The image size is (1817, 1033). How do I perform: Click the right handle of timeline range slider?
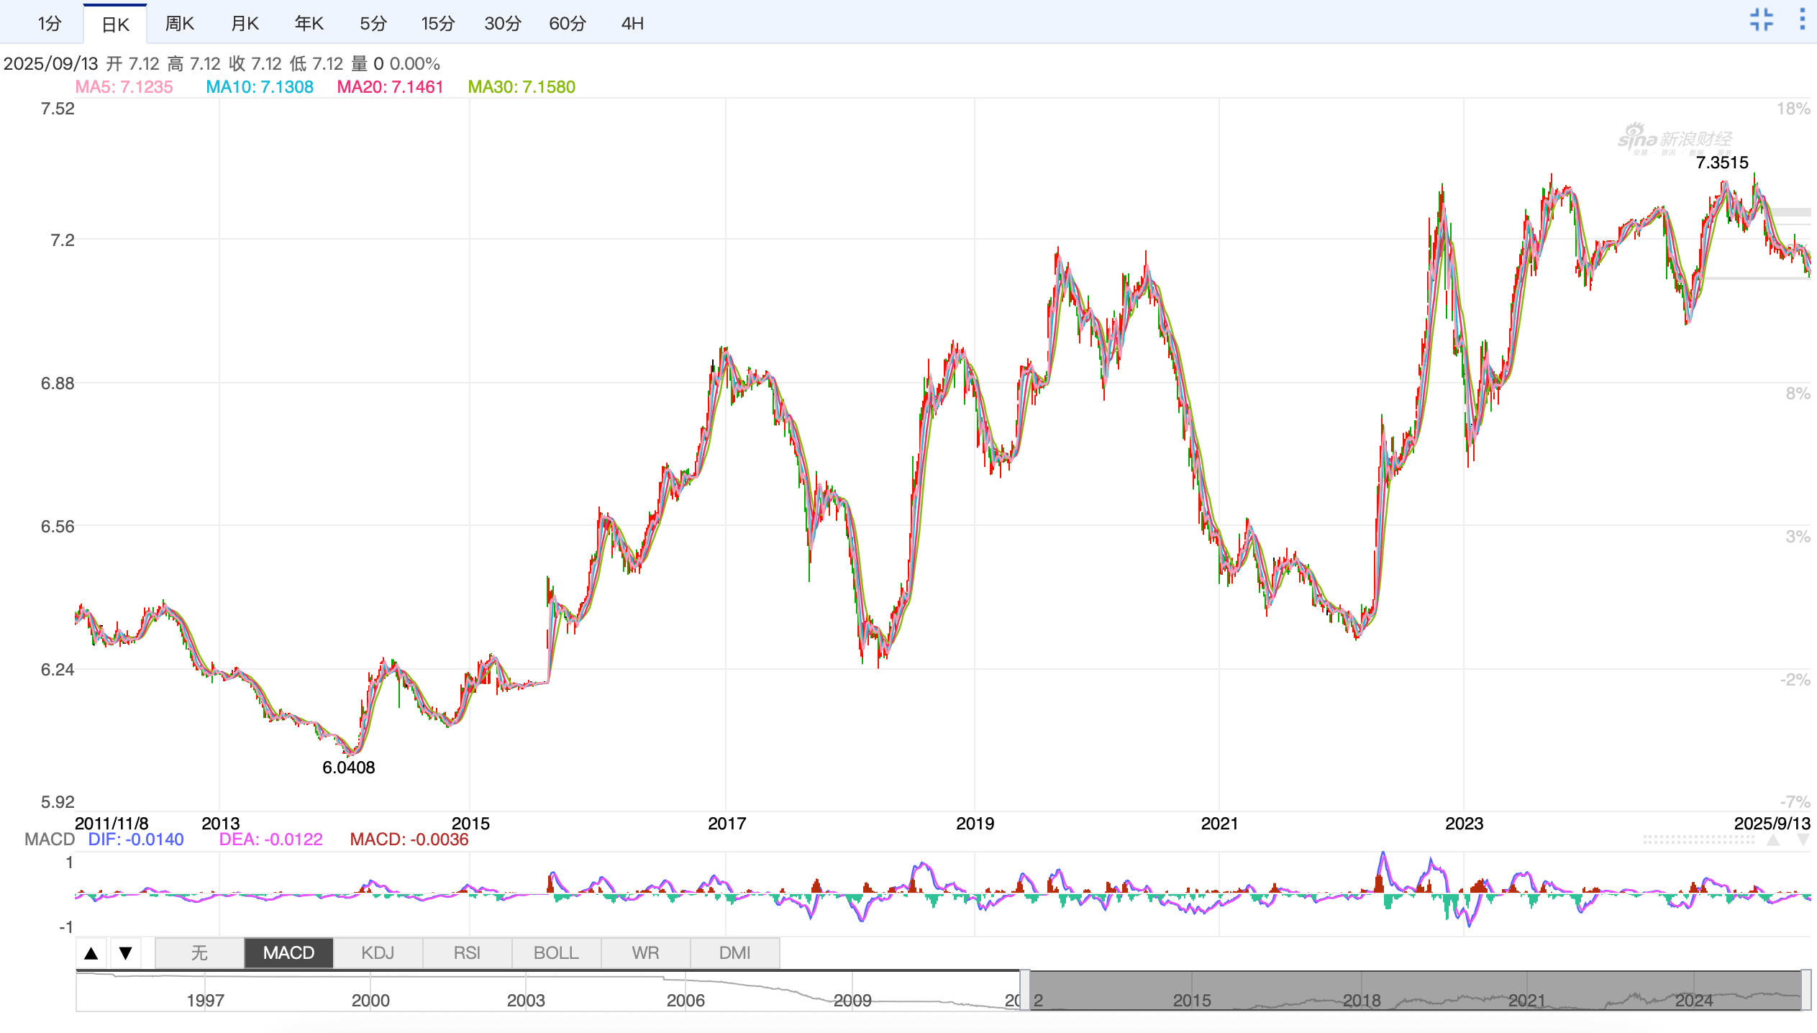coord(1805,991)
